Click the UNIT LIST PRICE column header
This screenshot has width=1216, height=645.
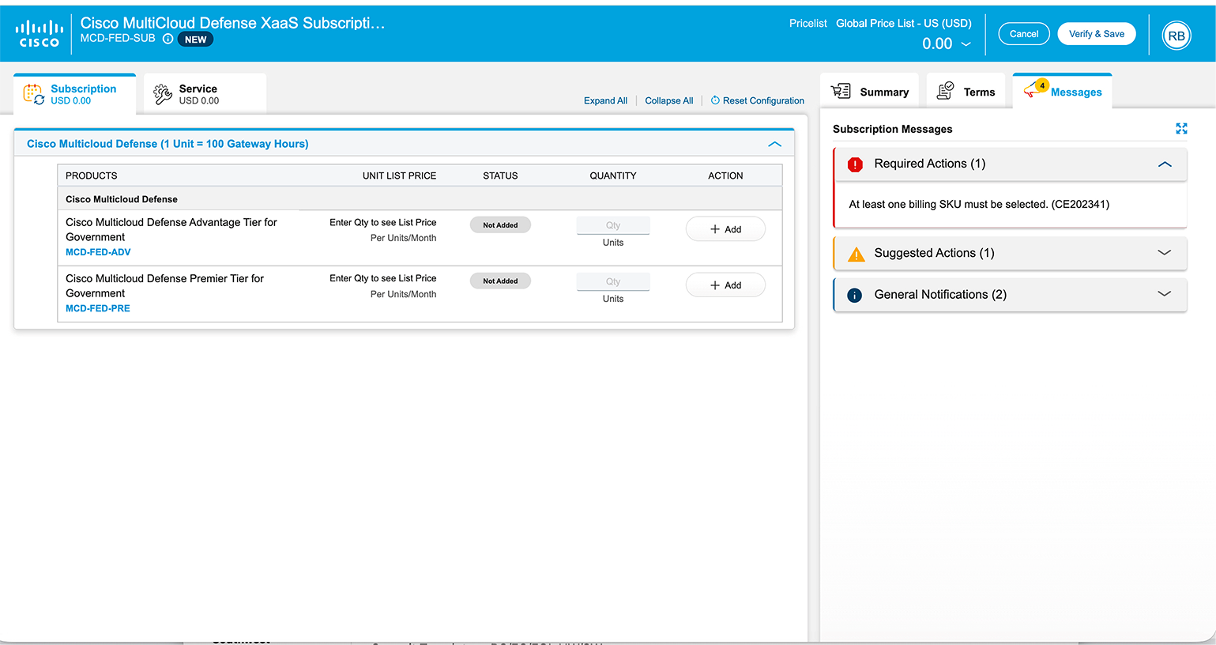[399, 175]
